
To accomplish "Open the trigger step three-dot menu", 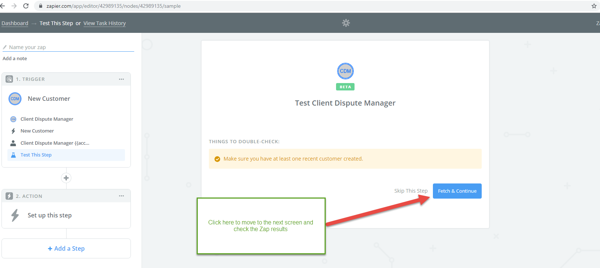I will click(121, 79).
